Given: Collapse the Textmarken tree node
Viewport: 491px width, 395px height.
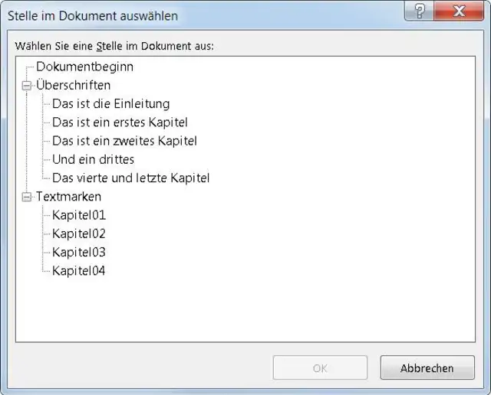Looking at the screenshot, I should [27, 197].
